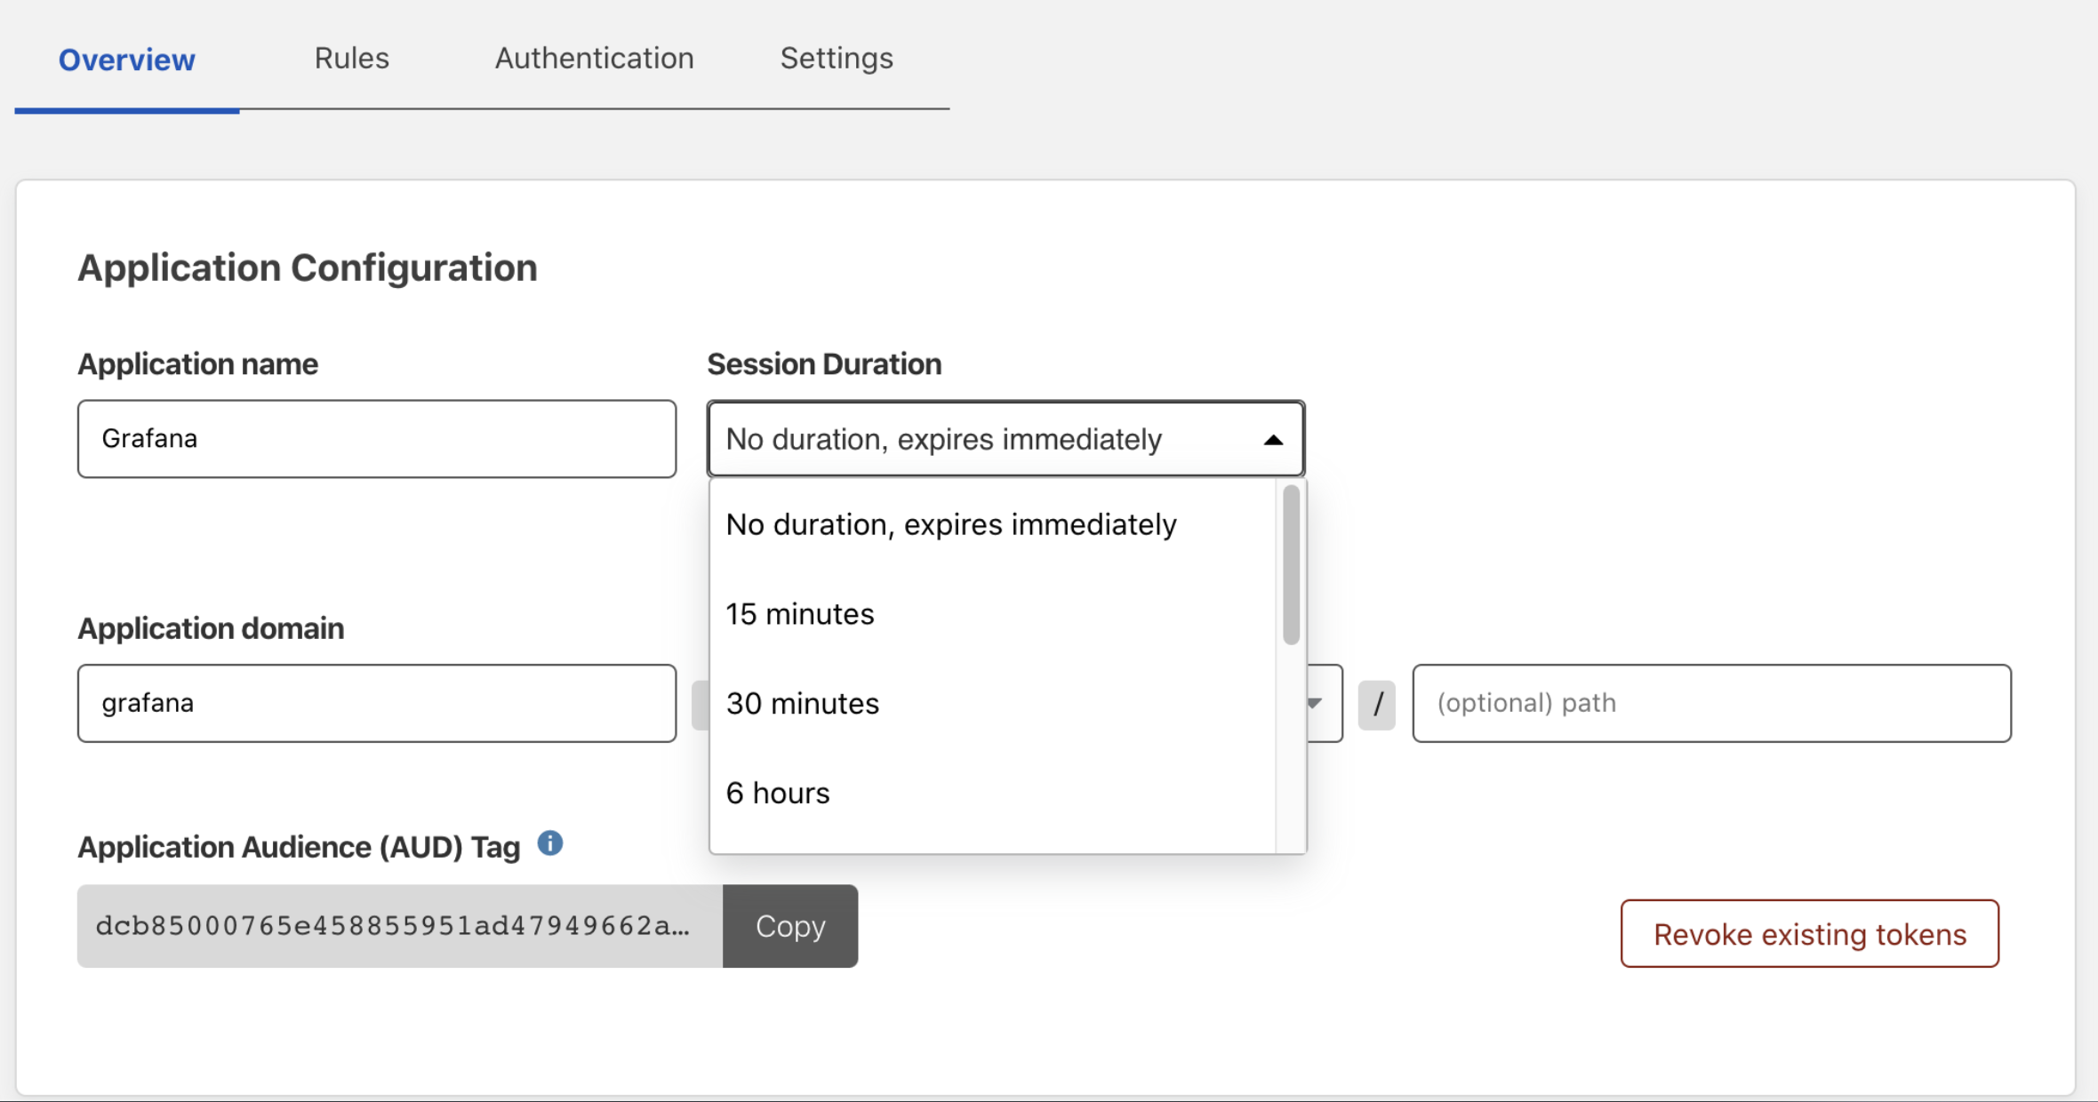The image size is (2098, 1102).
Task: Copy the Application Audience tag
Action: 790,926
